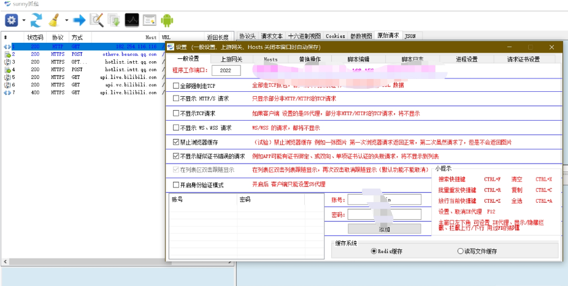The width and height of the screenshot is (568, 286).
Task: Close the settings dialog
Action: point(551,47)
